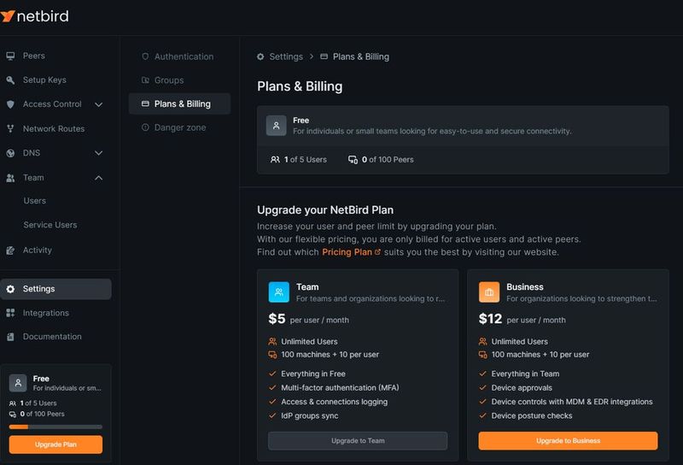The height and width of the screenshot is (465, 683).
Task: Click the Peers monitor icon
Action: [x=10, y=56]
